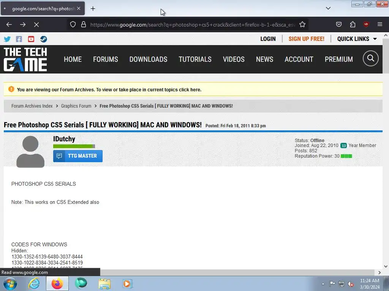This screenshot has width=389, height=291.
Task: Click the Posted Fri Feb 18, 2011 date text
Action: (236, 126)
